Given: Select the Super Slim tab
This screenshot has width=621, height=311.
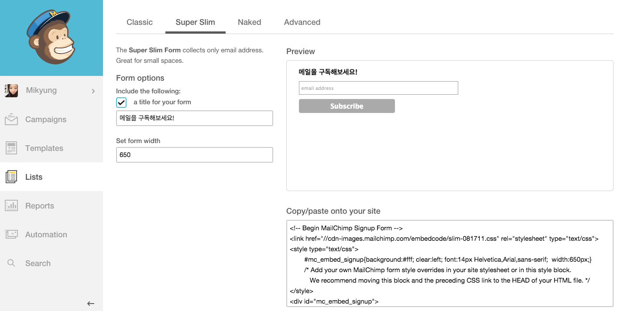Looking at the screenshot, I should (195, 22).
